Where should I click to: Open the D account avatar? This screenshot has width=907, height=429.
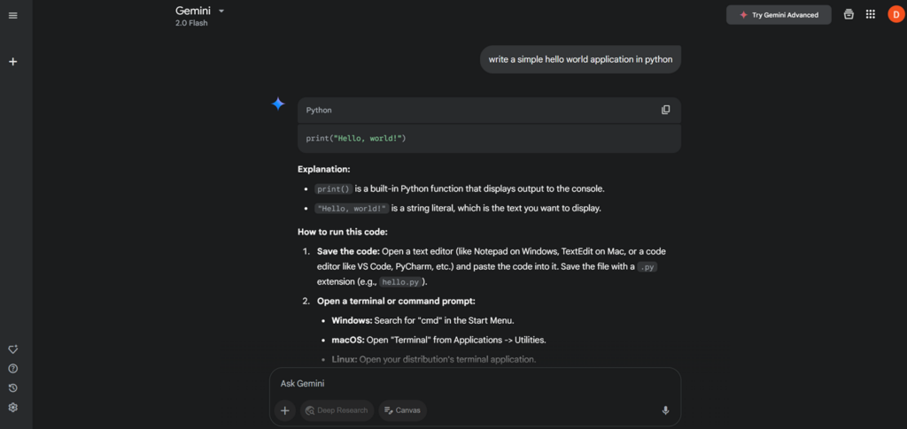point(895,14)
